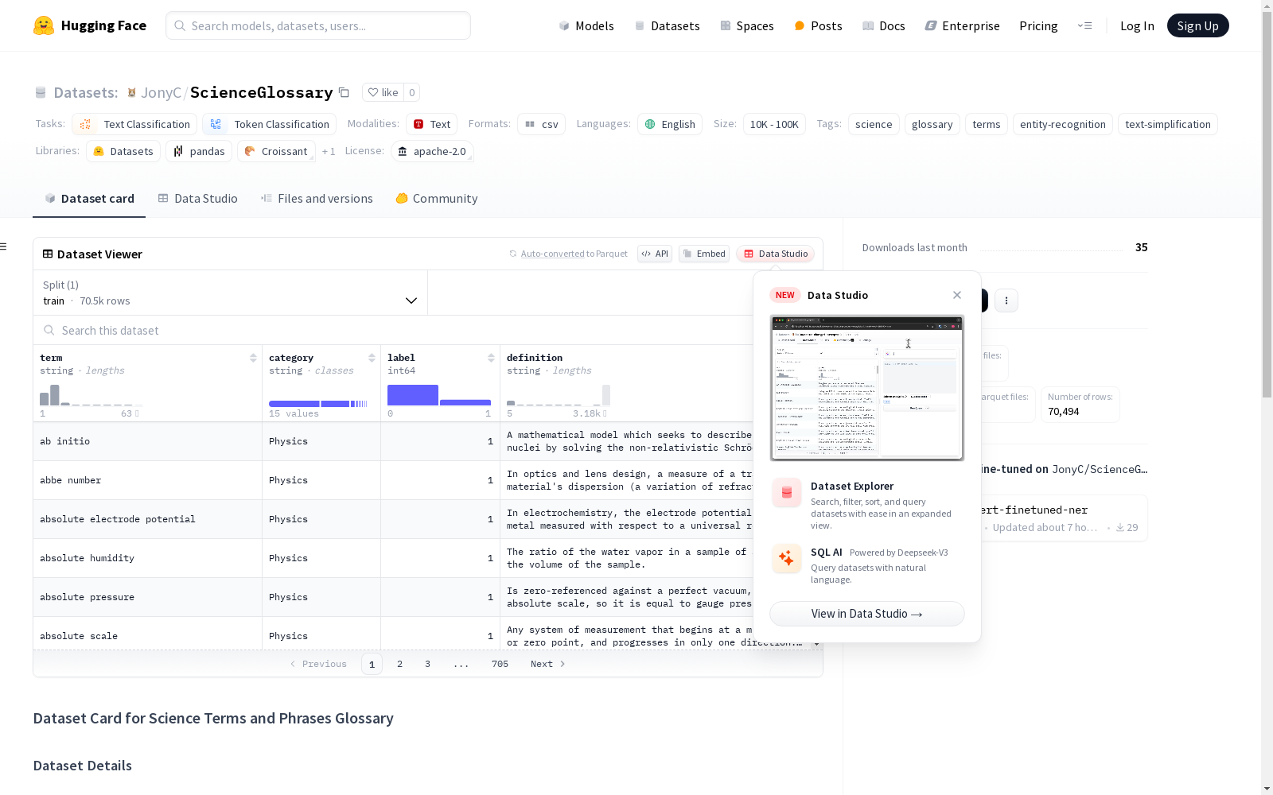
Task: Open the Pricing page link
Action: [1038, 25]
